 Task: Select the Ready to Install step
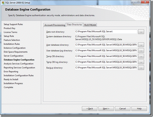pyautogui.click(x=11, y=79)
